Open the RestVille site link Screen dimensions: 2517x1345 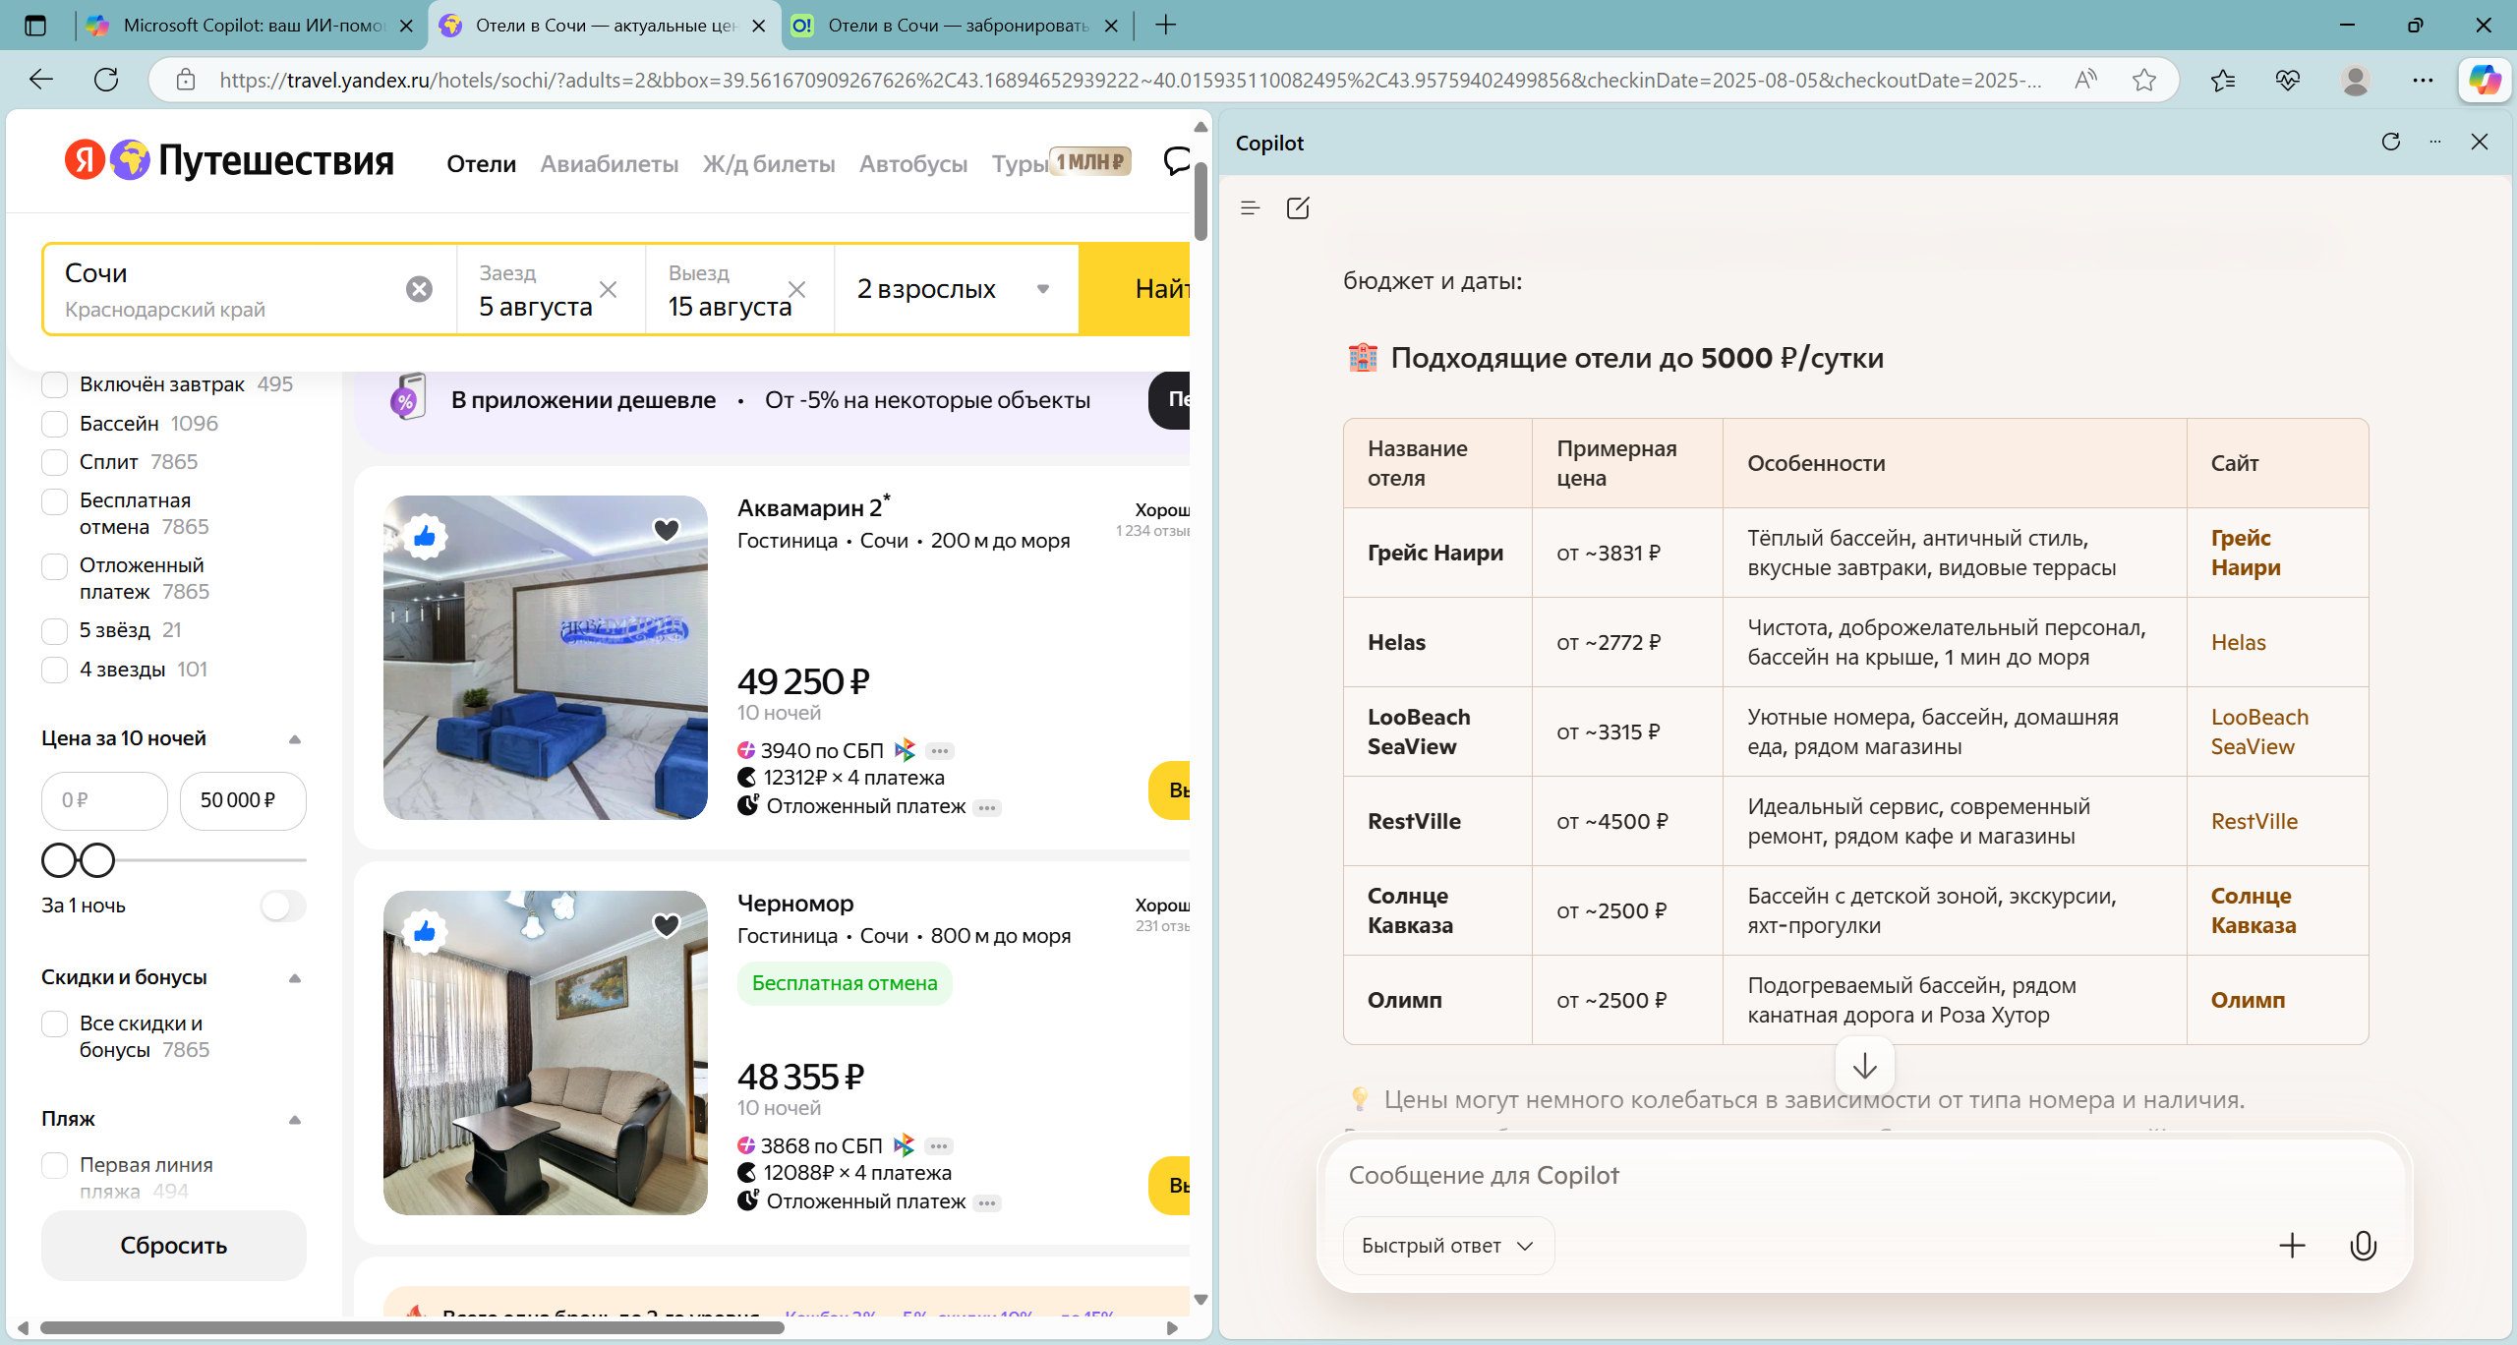pyautogui.click(x=2254, y=821)
